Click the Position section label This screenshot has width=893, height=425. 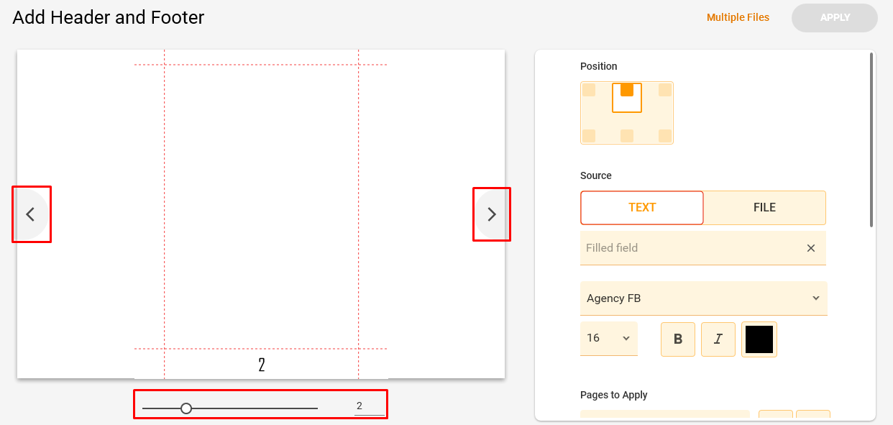pyautogui.click(x=599, y=66)
